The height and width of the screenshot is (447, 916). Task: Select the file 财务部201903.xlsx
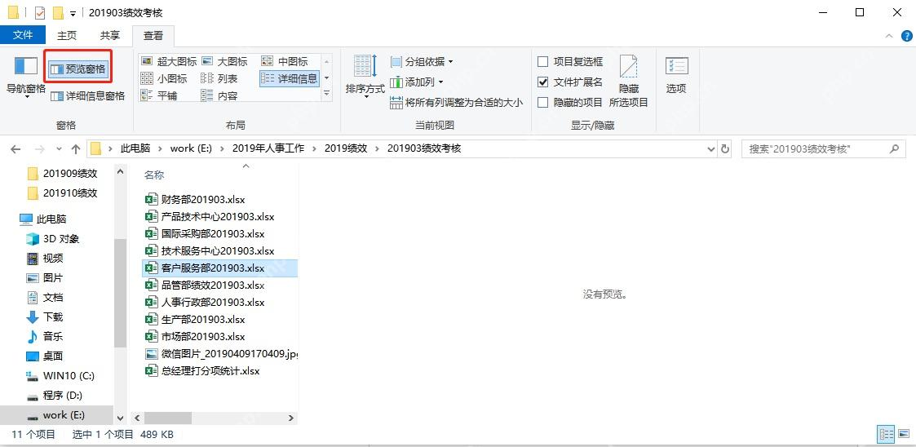(x=195, y=200)
